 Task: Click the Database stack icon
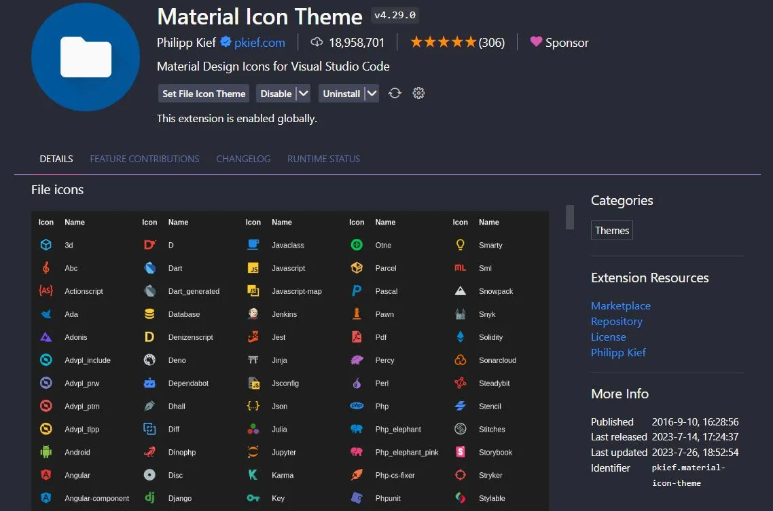tap(149, 314)
